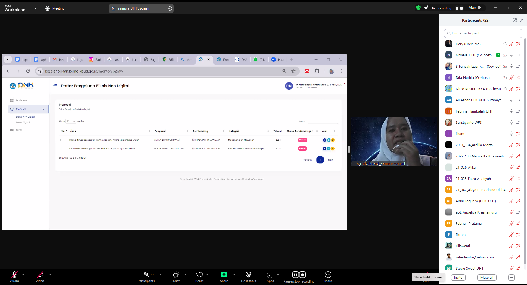Click the AI Companion sparkle icon
This screenshot has width=527, height=285.
click(426, 8)
